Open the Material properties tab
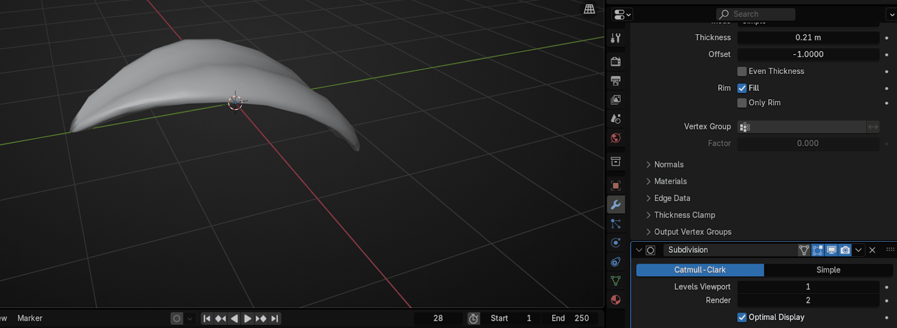The height and width of the screenshot is (328, 897). (616, 300)
